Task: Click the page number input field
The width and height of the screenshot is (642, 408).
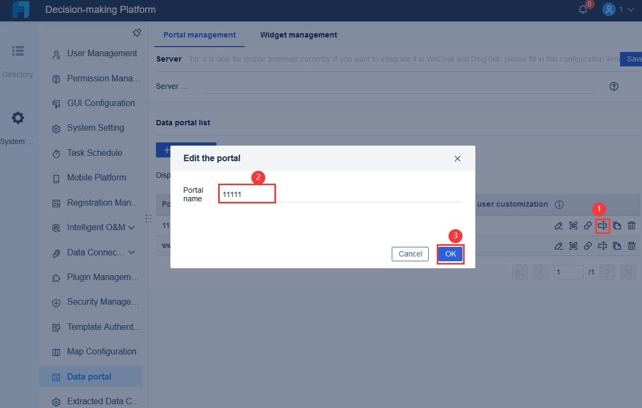Action: tap(568, 272)
